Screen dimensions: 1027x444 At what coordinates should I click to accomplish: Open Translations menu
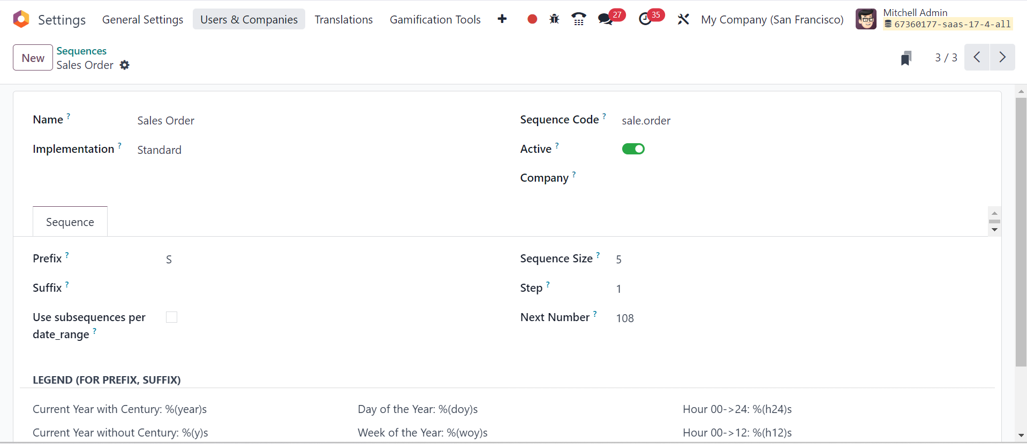click(x=344, y=20)
